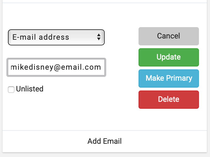This screenshot has width=210, height=157.
Task: Click the red Delete button
Action: click(x=169, y=100)
